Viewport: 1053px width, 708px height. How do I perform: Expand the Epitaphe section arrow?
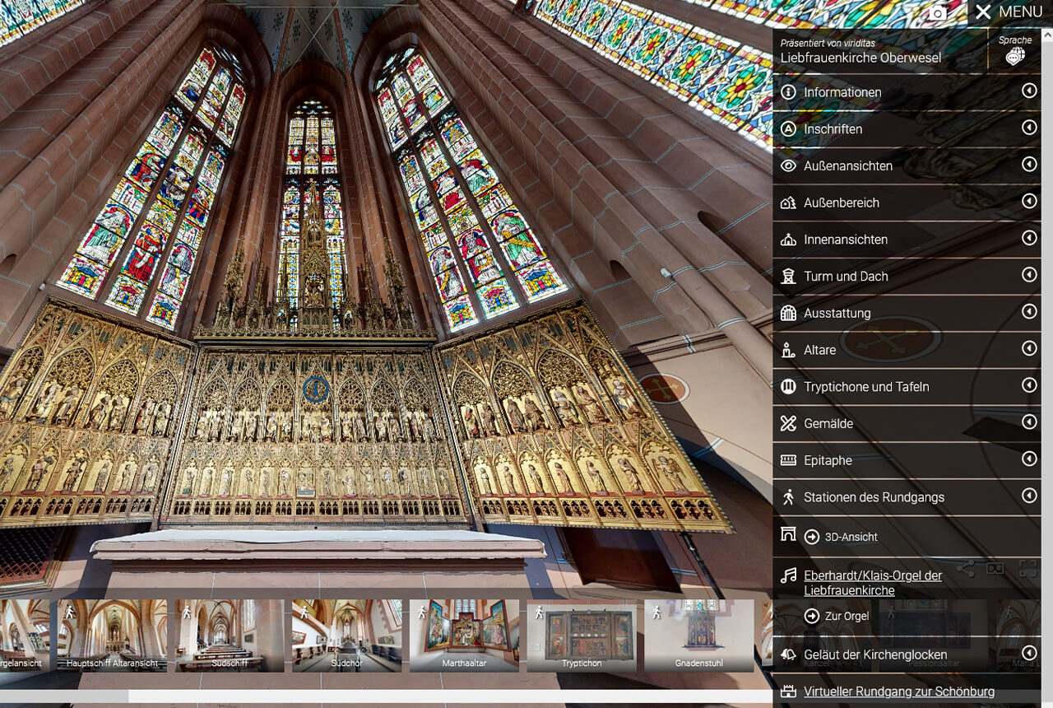click(1028, 459)
